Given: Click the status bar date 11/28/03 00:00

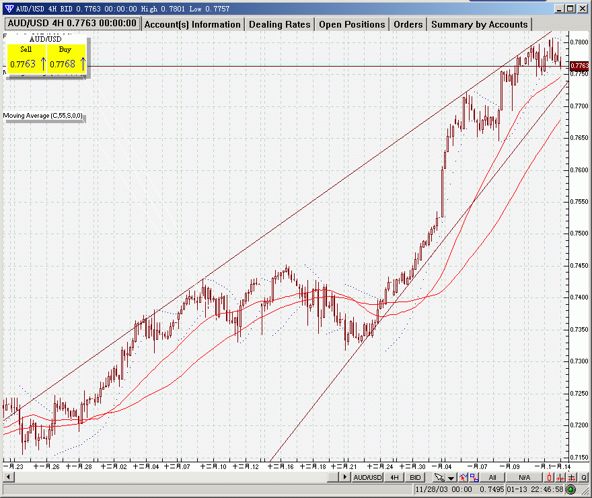Looking at the screenshot, I should pyautogui.click(x=443, y=489).
